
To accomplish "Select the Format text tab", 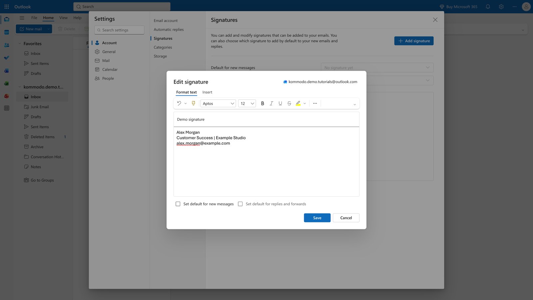I will tap(187, 92).
